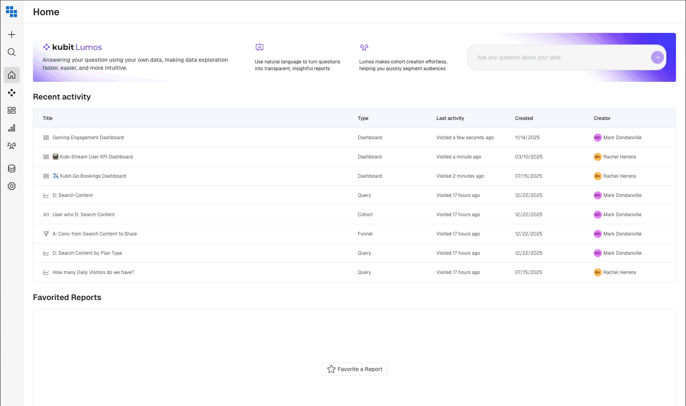This screenshot has height=406, width=686.
Task: Click the Creator column header
Action: click(x=602, y=118)
